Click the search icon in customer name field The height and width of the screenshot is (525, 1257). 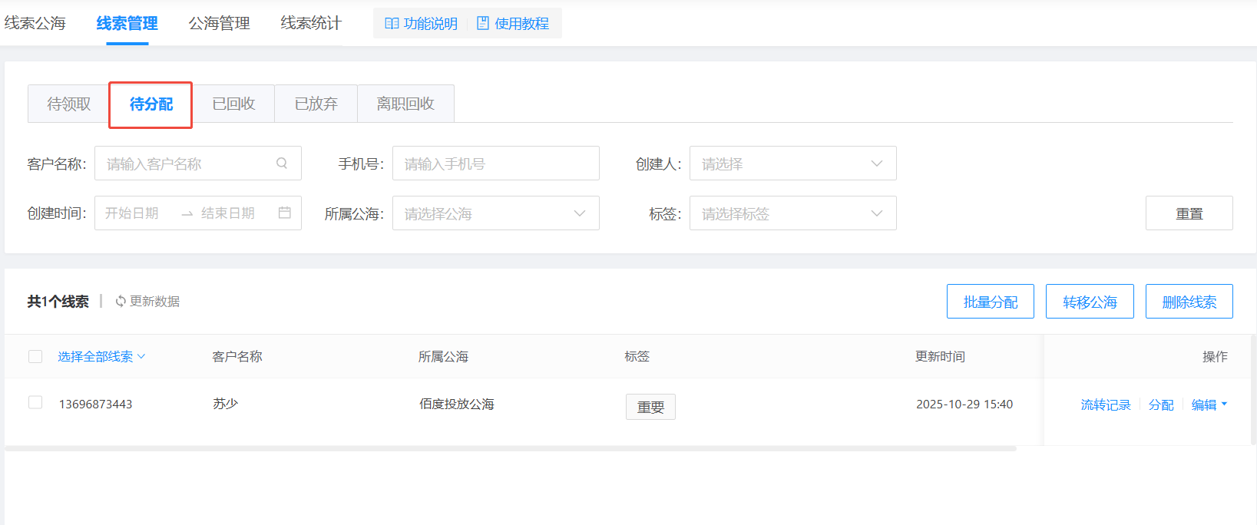coord(282,163)
